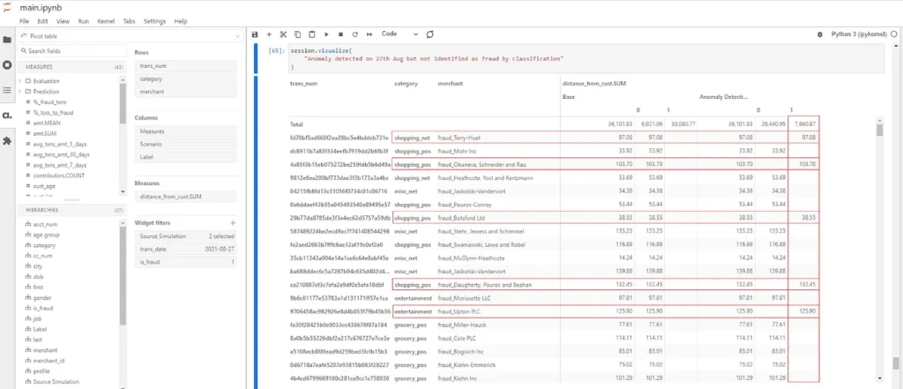Viewport: 903px width, 389px height.
Task: Open Source Simulation filter showing 2 selected
Action: coord(186,236)
